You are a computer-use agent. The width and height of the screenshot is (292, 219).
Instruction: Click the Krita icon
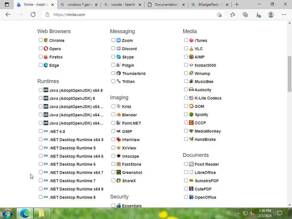click(119, 106)
